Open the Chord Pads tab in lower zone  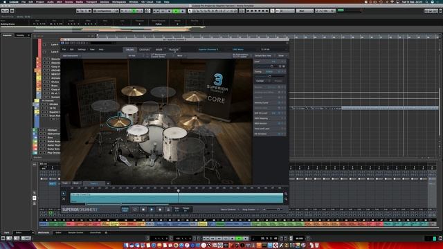coord(96,232)
